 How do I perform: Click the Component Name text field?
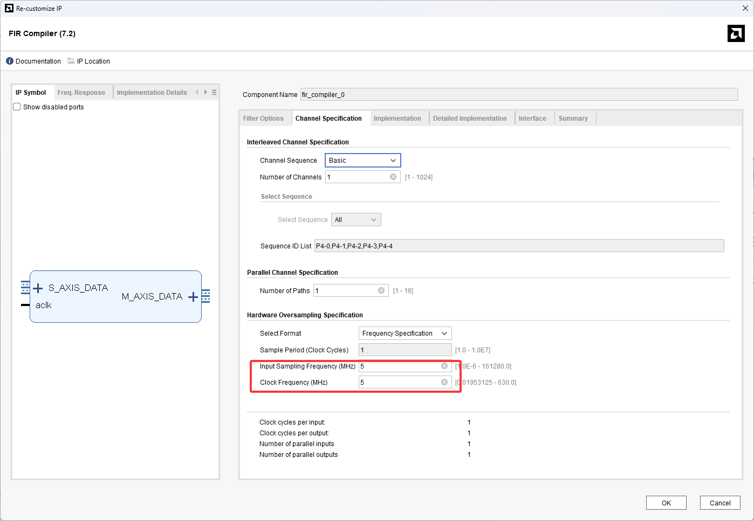pos(518,95)
